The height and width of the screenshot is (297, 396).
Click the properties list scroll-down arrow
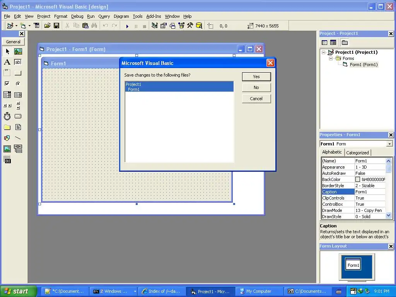coord(388,215)
